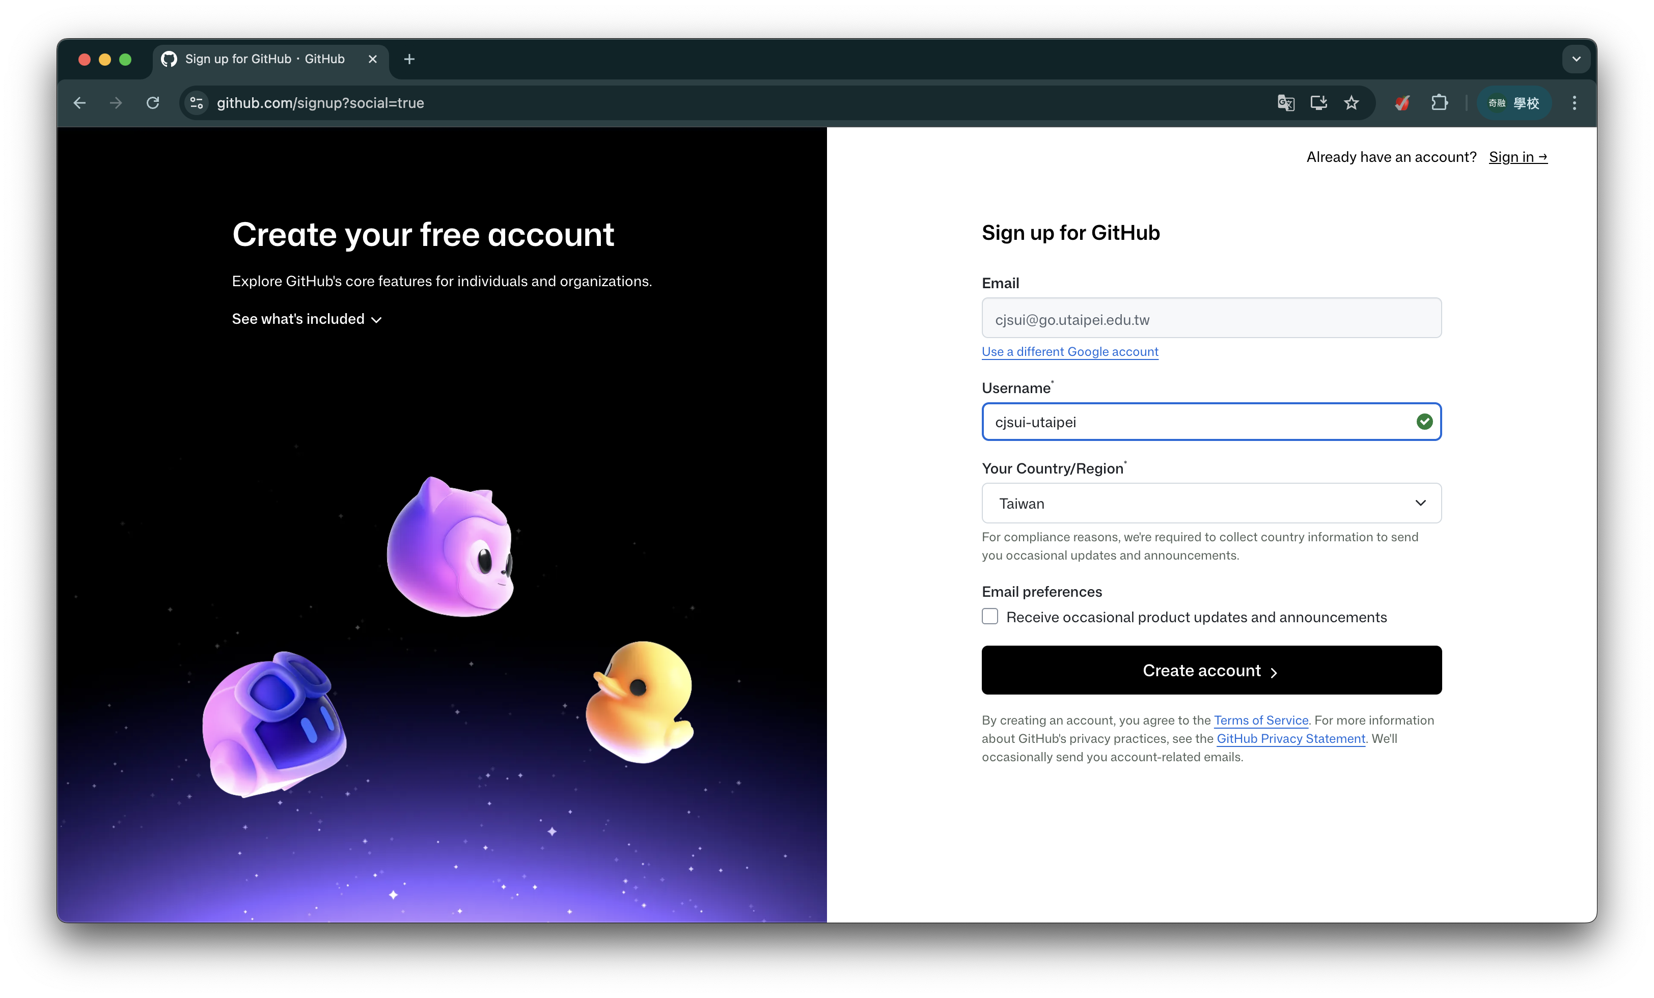The width and height of the screenshot is (1654, 998).
Task: Click the 'Email preferences' label
Action: (1042, 591)
